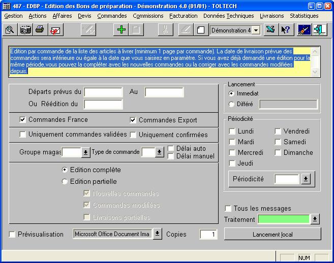Click the greyed clipboard paste icon

[136, 30]
